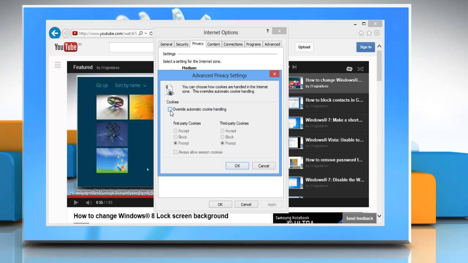468x263 pixels.
Task: Switch to the Security tab
Action: tap(182, 44)
